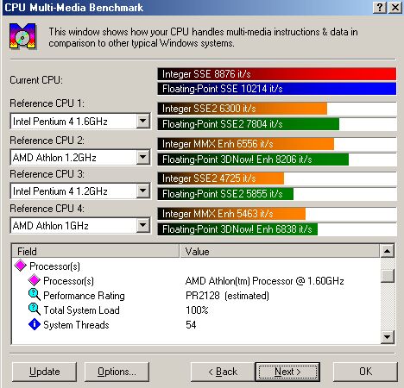Confirm with the OK button
404x388 pixels.
365,372
